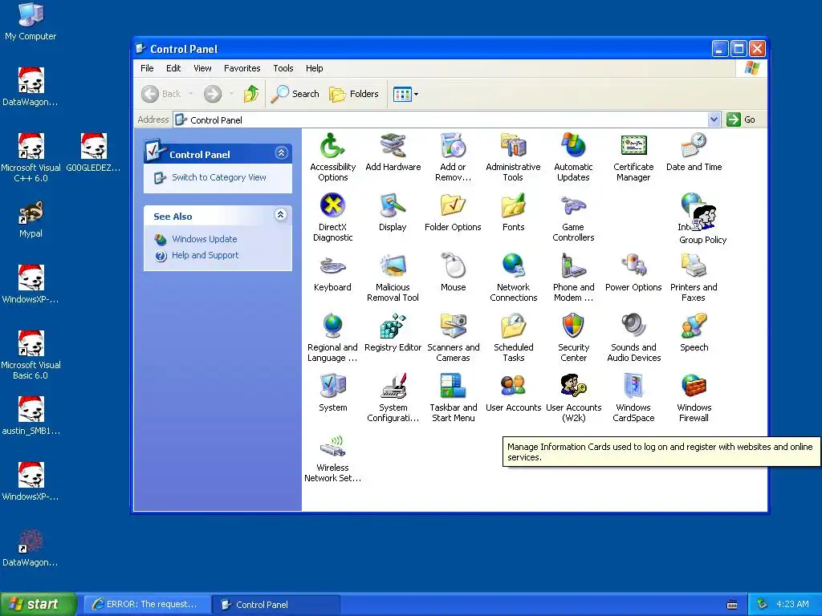Open Security Center icon
Viewport: 822px width, 616px height.
[x=573, y=326]
